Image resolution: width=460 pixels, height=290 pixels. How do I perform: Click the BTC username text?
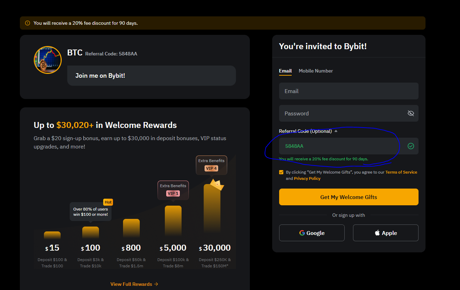[75, 53]
